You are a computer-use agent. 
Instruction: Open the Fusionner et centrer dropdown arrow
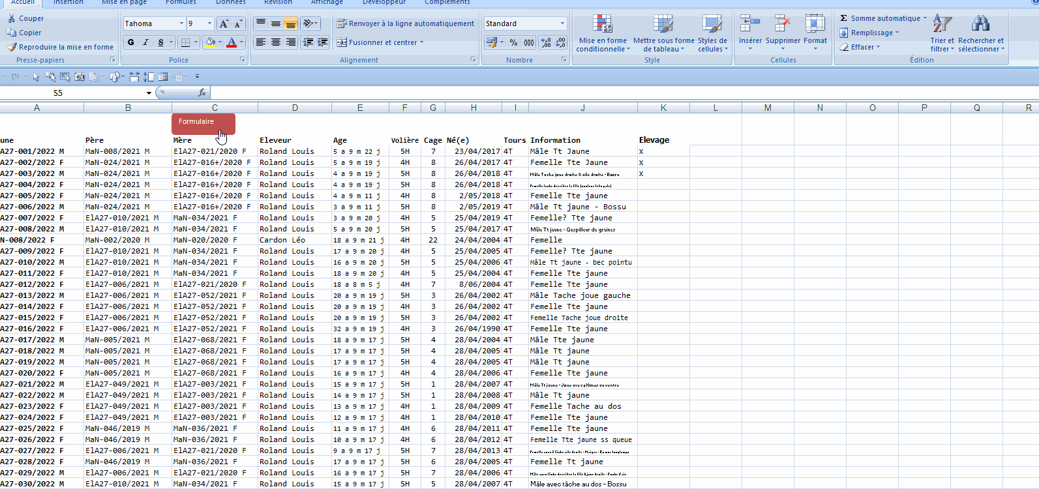[421, 42]
